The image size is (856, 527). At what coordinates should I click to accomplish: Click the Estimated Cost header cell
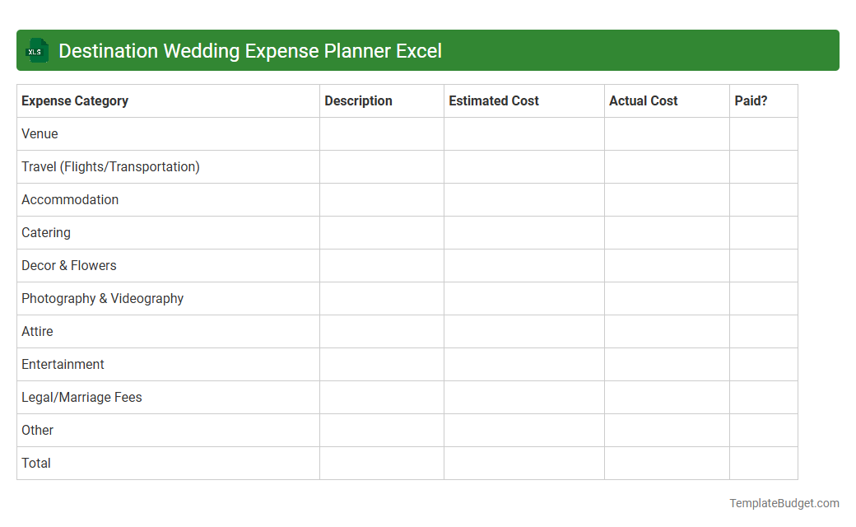coord(494,100)
